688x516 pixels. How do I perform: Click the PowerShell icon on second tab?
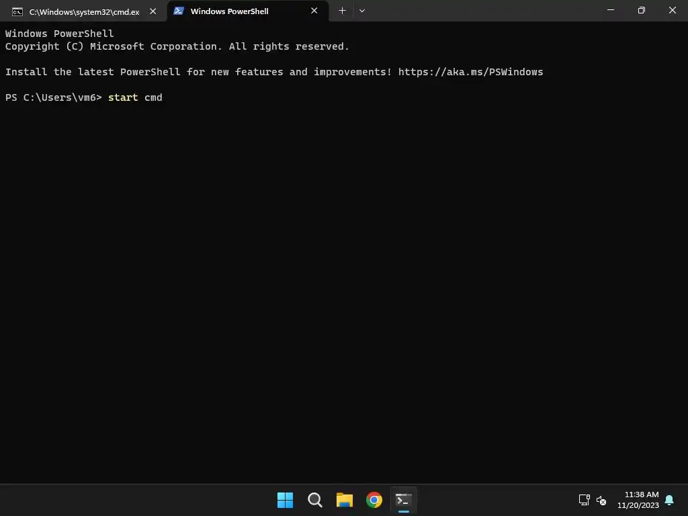[179, 11]
